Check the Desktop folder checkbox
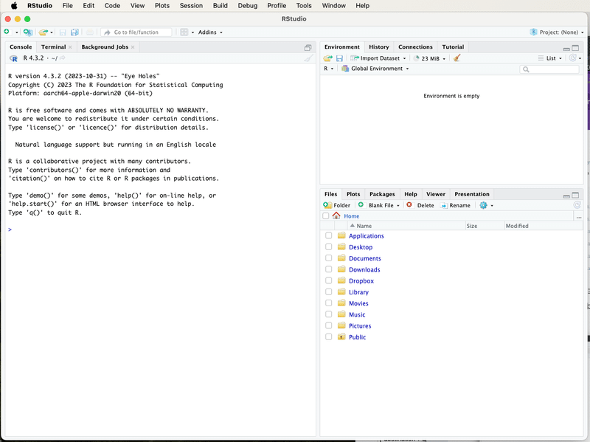 click(x=328, y=247)
